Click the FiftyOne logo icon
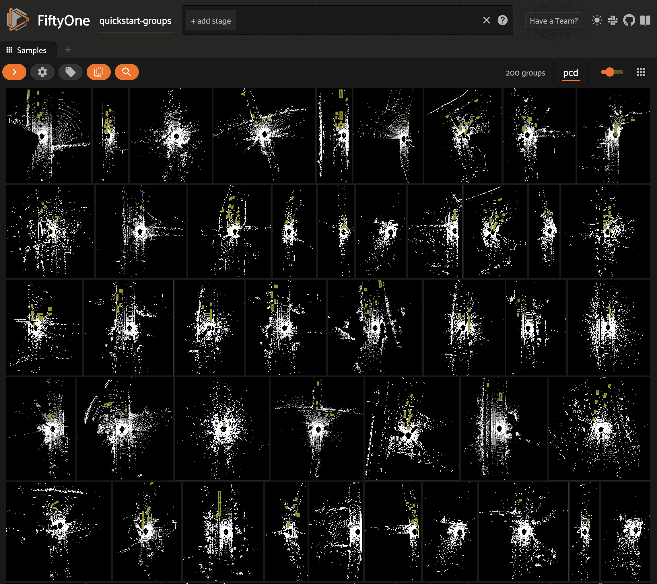657x584 pixels. pyautogui.click(x=17, y=20)
